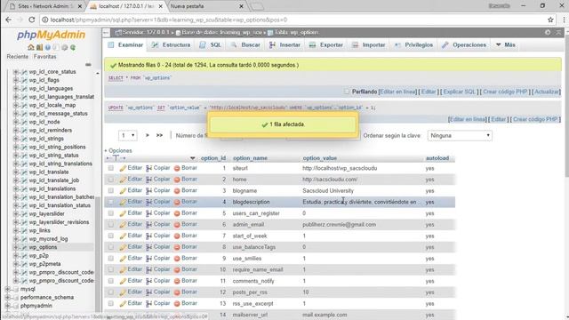569x320 pixels.
Task: Check the use_balanceTags row checkbox
Action: pos(110,247)
